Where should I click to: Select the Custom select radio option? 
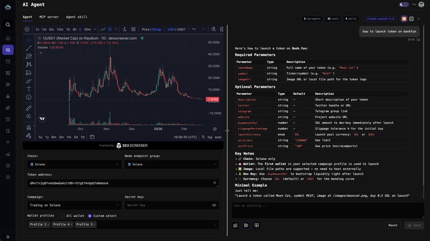click(90, 216)
